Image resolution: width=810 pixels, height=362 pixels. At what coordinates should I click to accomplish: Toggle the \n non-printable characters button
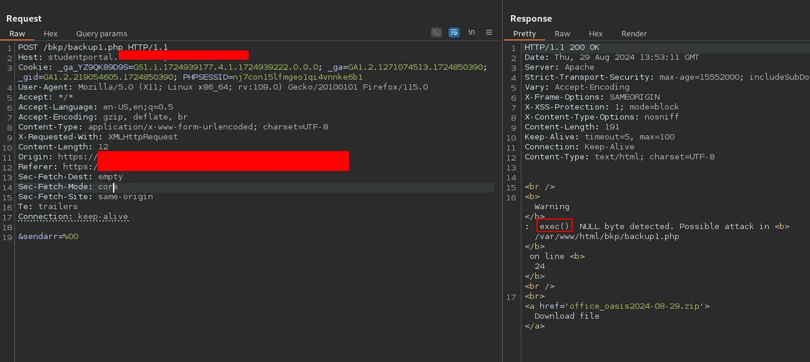[472, 33]
